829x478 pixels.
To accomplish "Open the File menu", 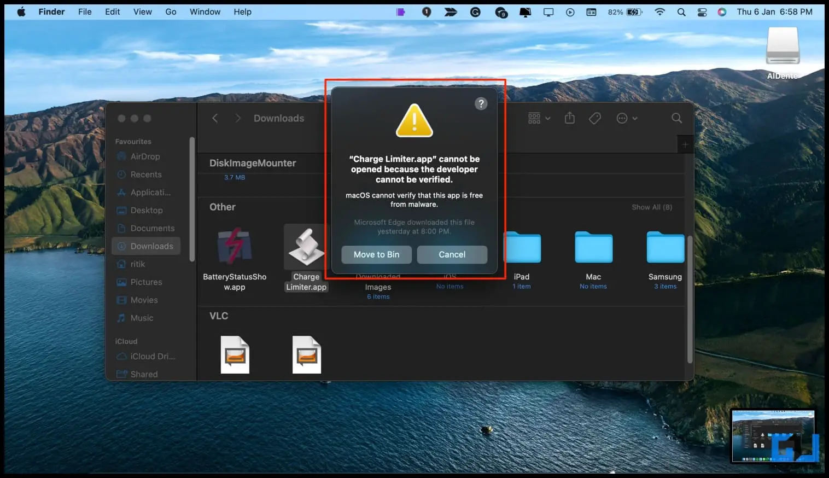I will coord(85,11).
